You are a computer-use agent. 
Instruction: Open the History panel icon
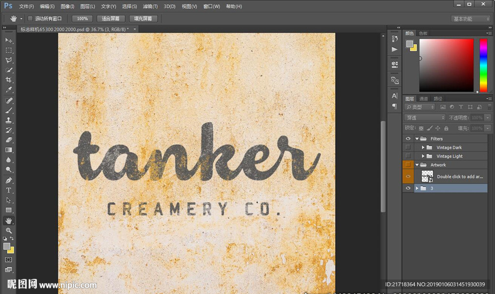pyautogui.click(x=394, y=39)
